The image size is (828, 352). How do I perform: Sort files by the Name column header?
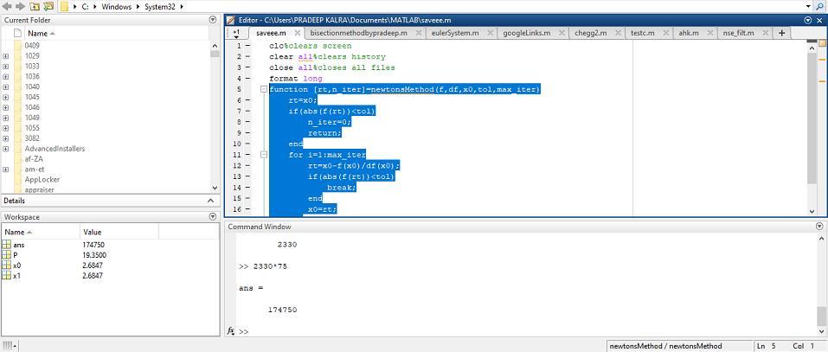[38, 33]
